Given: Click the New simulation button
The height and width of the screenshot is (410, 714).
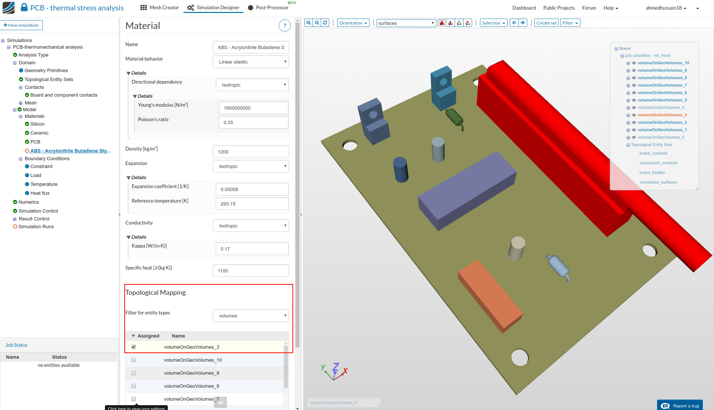Looking at the screenshot, I should point(22,25).
